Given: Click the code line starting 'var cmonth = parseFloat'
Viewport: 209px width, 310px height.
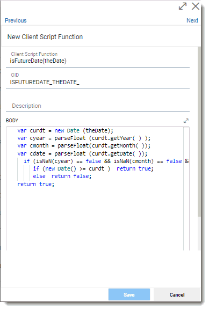Looking at the screenshot, I should click(84, 146).
